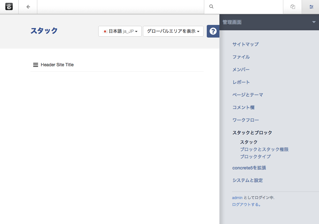
Task: Go back using the left arrow icon
Action: pos(28,7)
